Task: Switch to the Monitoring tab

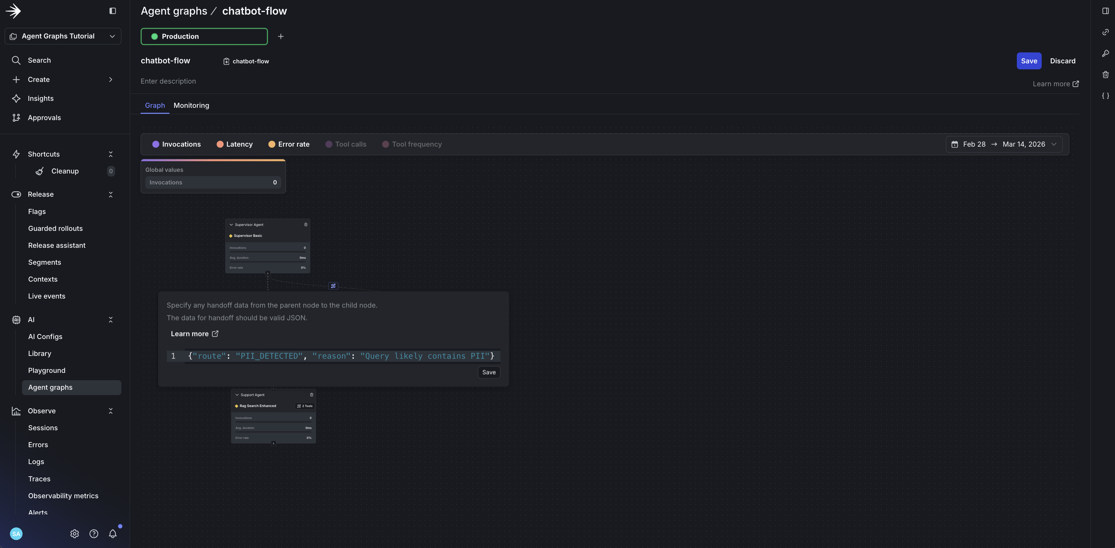Action: (x=191, y=105)
